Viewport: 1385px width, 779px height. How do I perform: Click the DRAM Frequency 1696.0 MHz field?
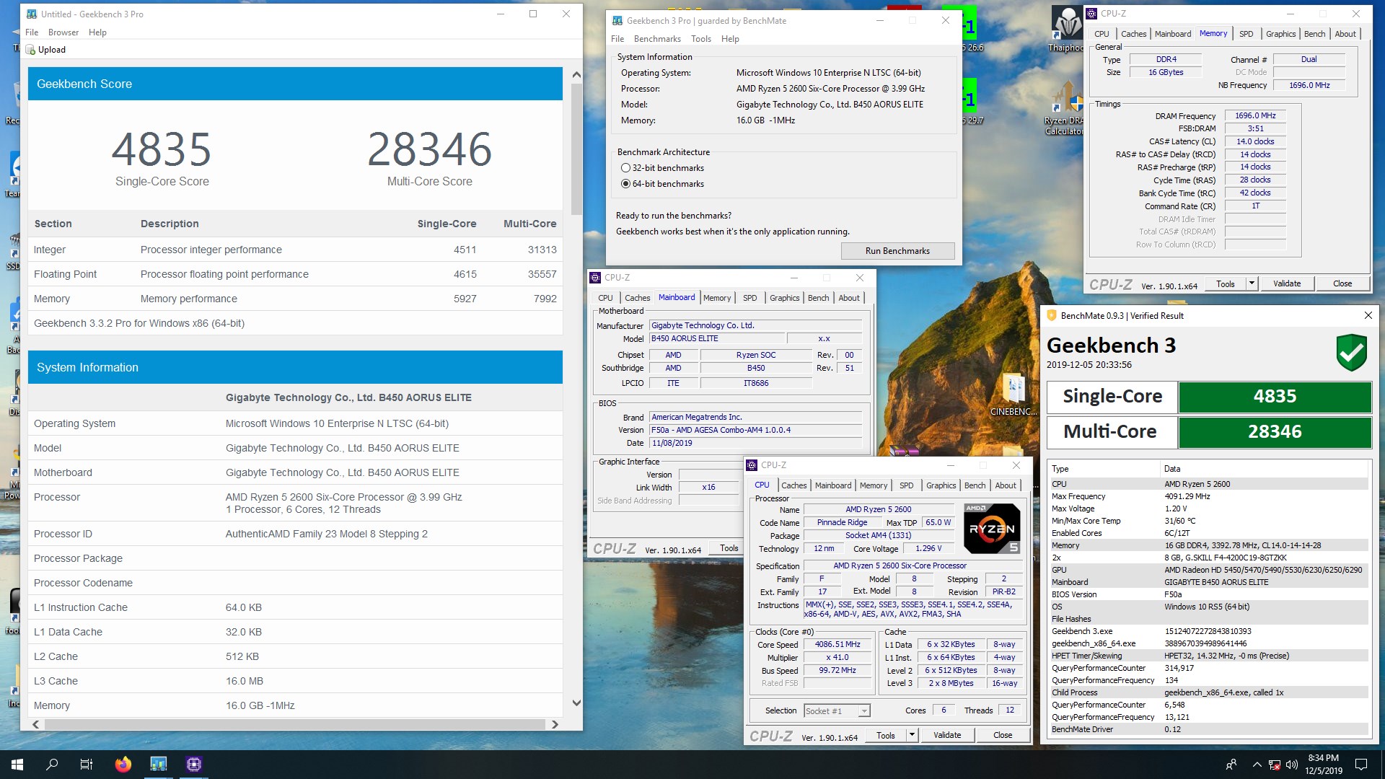pyautogui.click(x=1255, y=115)
